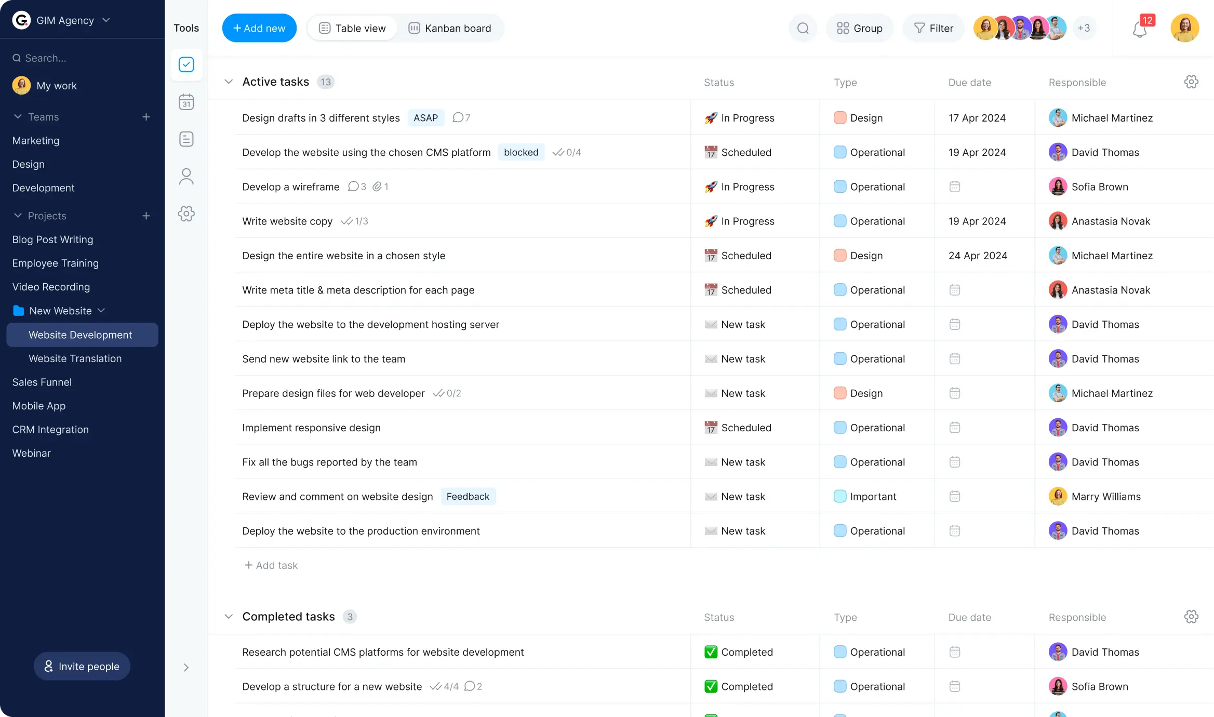Open the Tasks tool icon
The width and height of the screenshot is (1214, 717).
186,65
